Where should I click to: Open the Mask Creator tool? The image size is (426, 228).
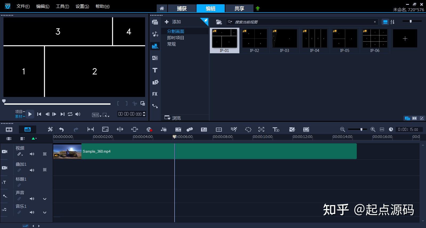click(x=248, y=129)
